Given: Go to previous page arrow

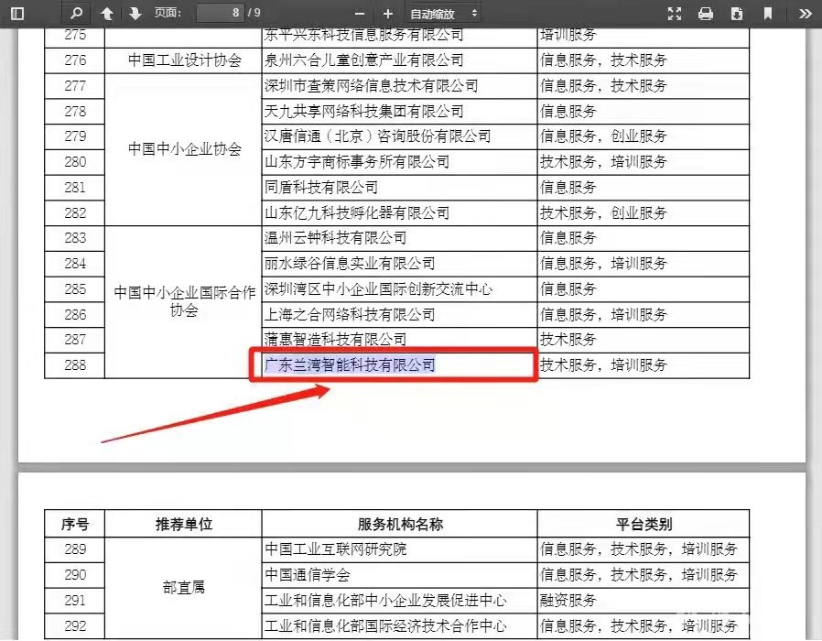Looking at the screenshot, I should (x=107, y=13).
